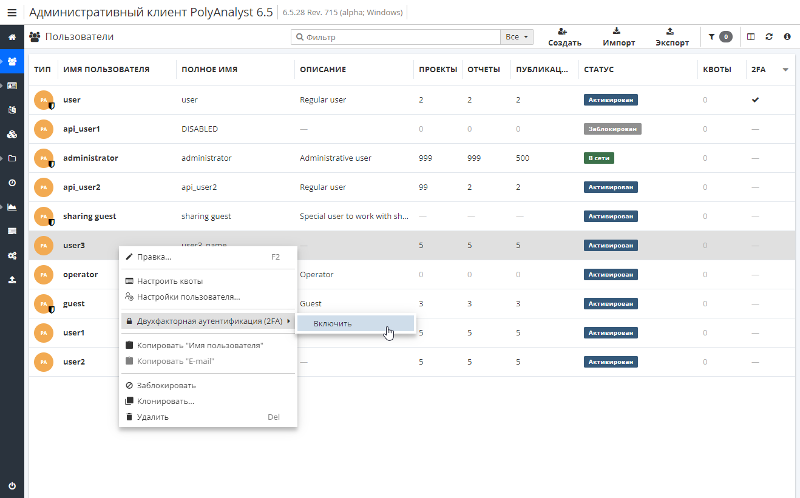Screen dimensions: 800x498
Task: Click Administrative user description cell
Action: coord(336,158)
